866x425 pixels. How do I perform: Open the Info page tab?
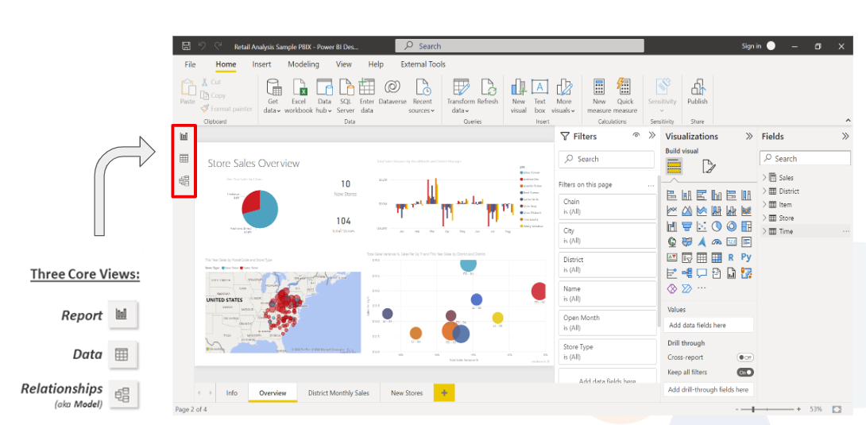(x=232, y=393)
